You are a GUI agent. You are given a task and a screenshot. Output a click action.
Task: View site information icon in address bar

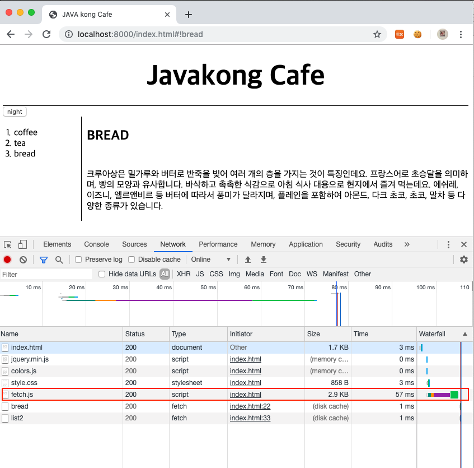pyautogui.click(x=69, y=34)
